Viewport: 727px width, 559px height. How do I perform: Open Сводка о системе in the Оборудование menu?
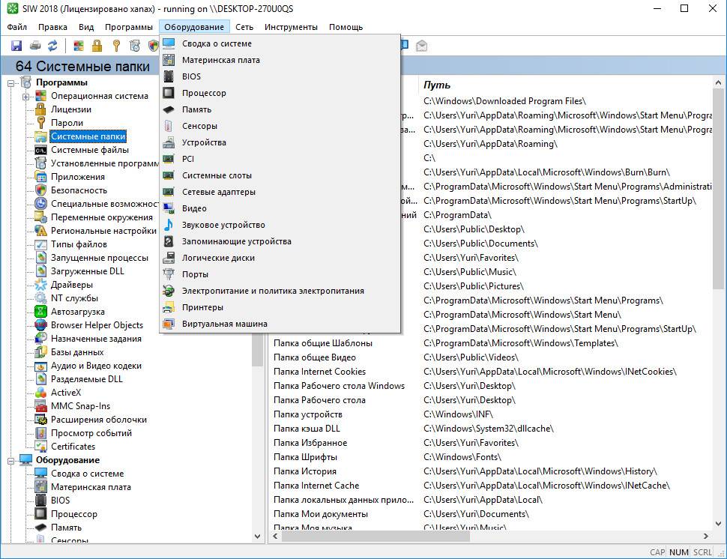point(217,43)
